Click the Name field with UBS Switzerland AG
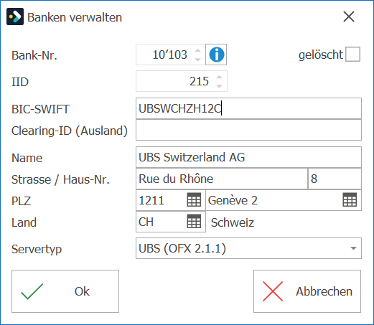The width and height of the screenshot is (374, 325). [x=248, y=157]
